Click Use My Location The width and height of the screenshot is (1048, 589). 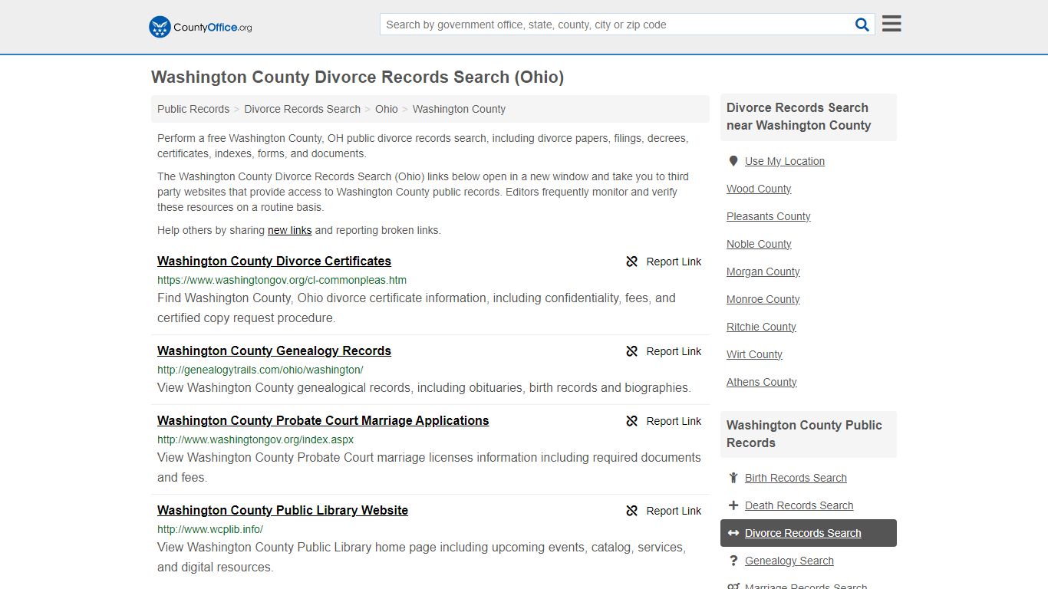pyautogui.click(x=785, y=161)
